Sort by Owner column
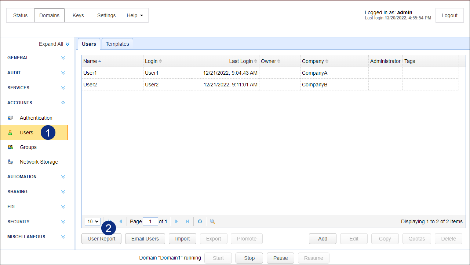Screen dimensions: 470x265 point(280,61)
